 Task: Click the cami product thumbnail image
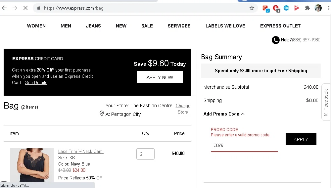point(32,165)
